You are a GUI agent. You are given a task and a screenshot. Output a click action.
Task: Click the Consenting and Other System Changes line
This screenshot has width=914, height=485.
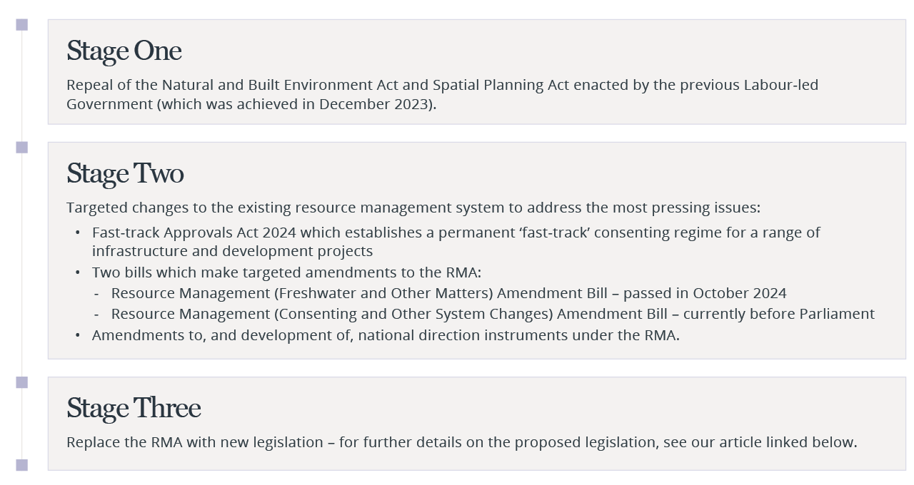tap(493, 314)
